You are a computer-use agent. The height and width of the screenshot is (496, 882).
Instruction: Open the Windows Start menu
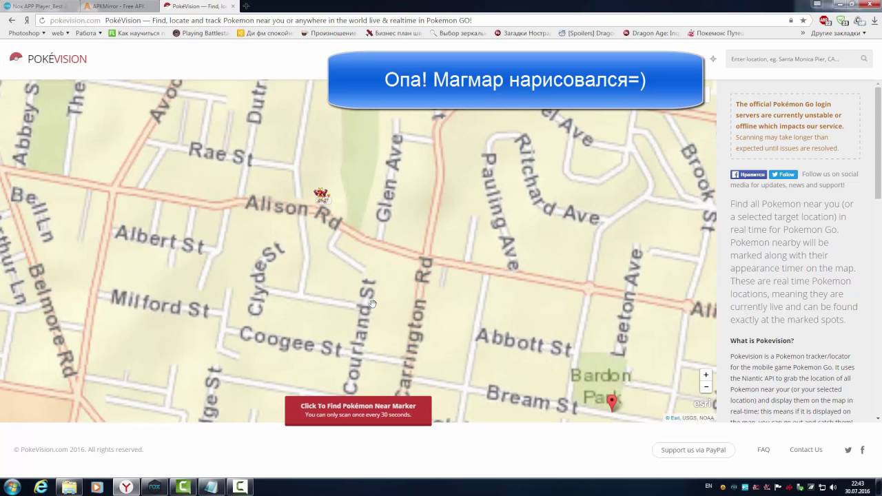coord(12,487)
